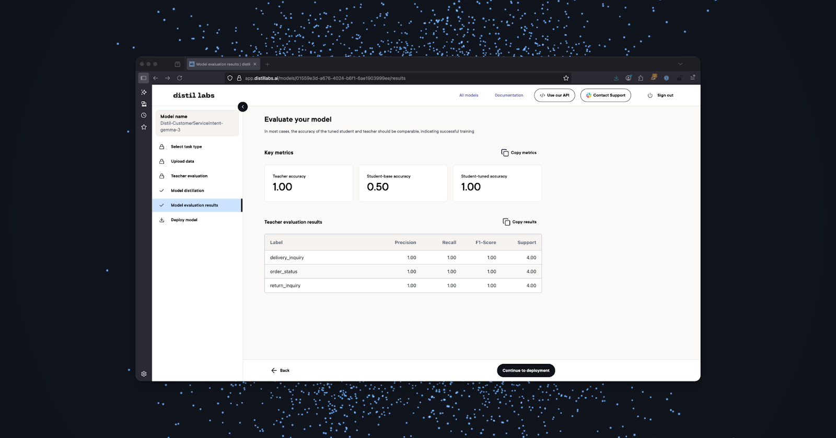Click the shield tracking protection icon
836x438 pixels.
(x=229, y=78)
